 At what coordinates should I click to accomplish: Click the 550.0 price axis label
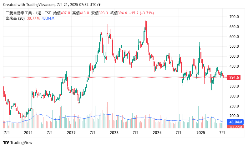[x=234, y=46]
